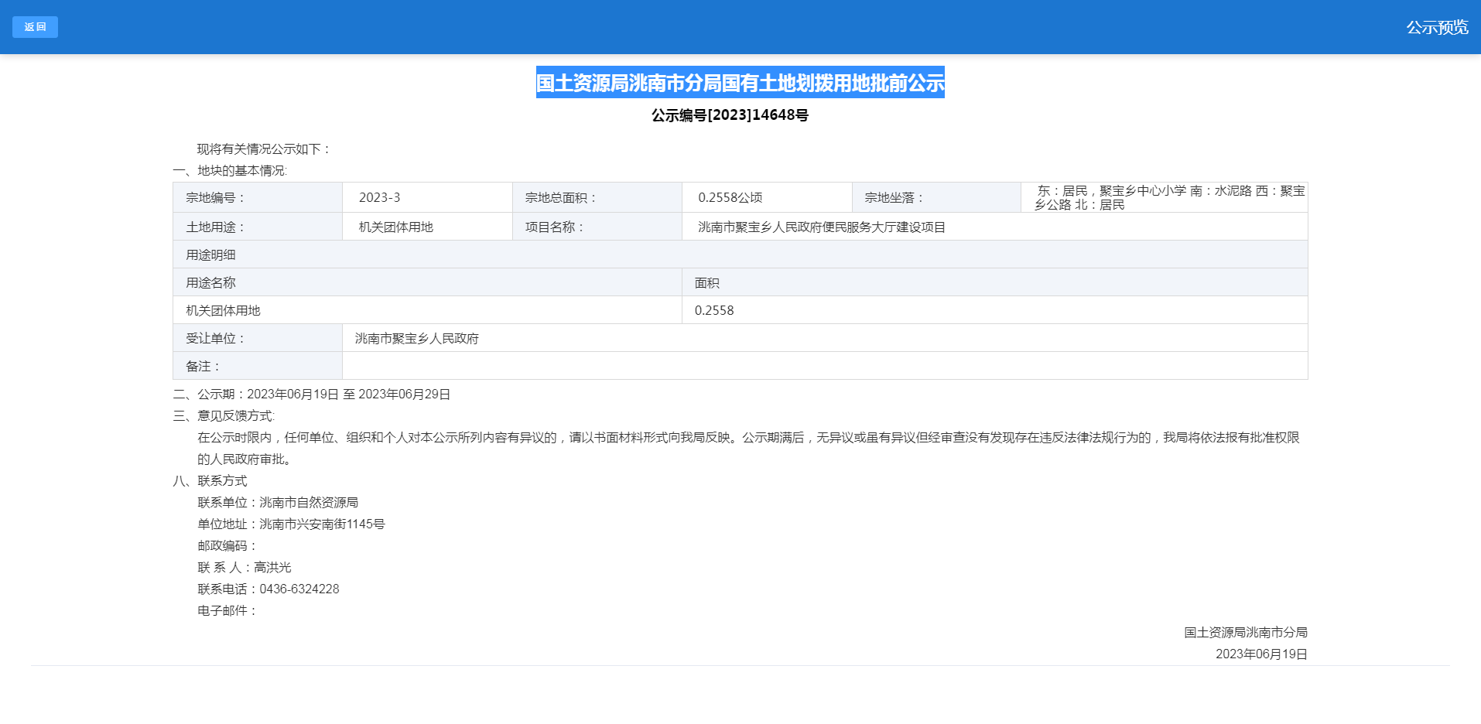
Task: Click the 现将有关情况公示如下 line
Action: [x=264, y=149]
